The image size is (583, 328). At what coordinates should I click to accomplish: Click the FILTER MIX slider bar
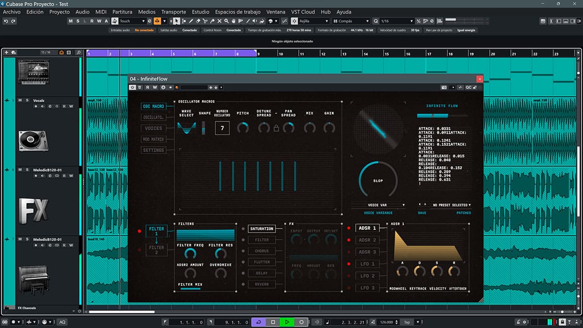click(190, 289)
